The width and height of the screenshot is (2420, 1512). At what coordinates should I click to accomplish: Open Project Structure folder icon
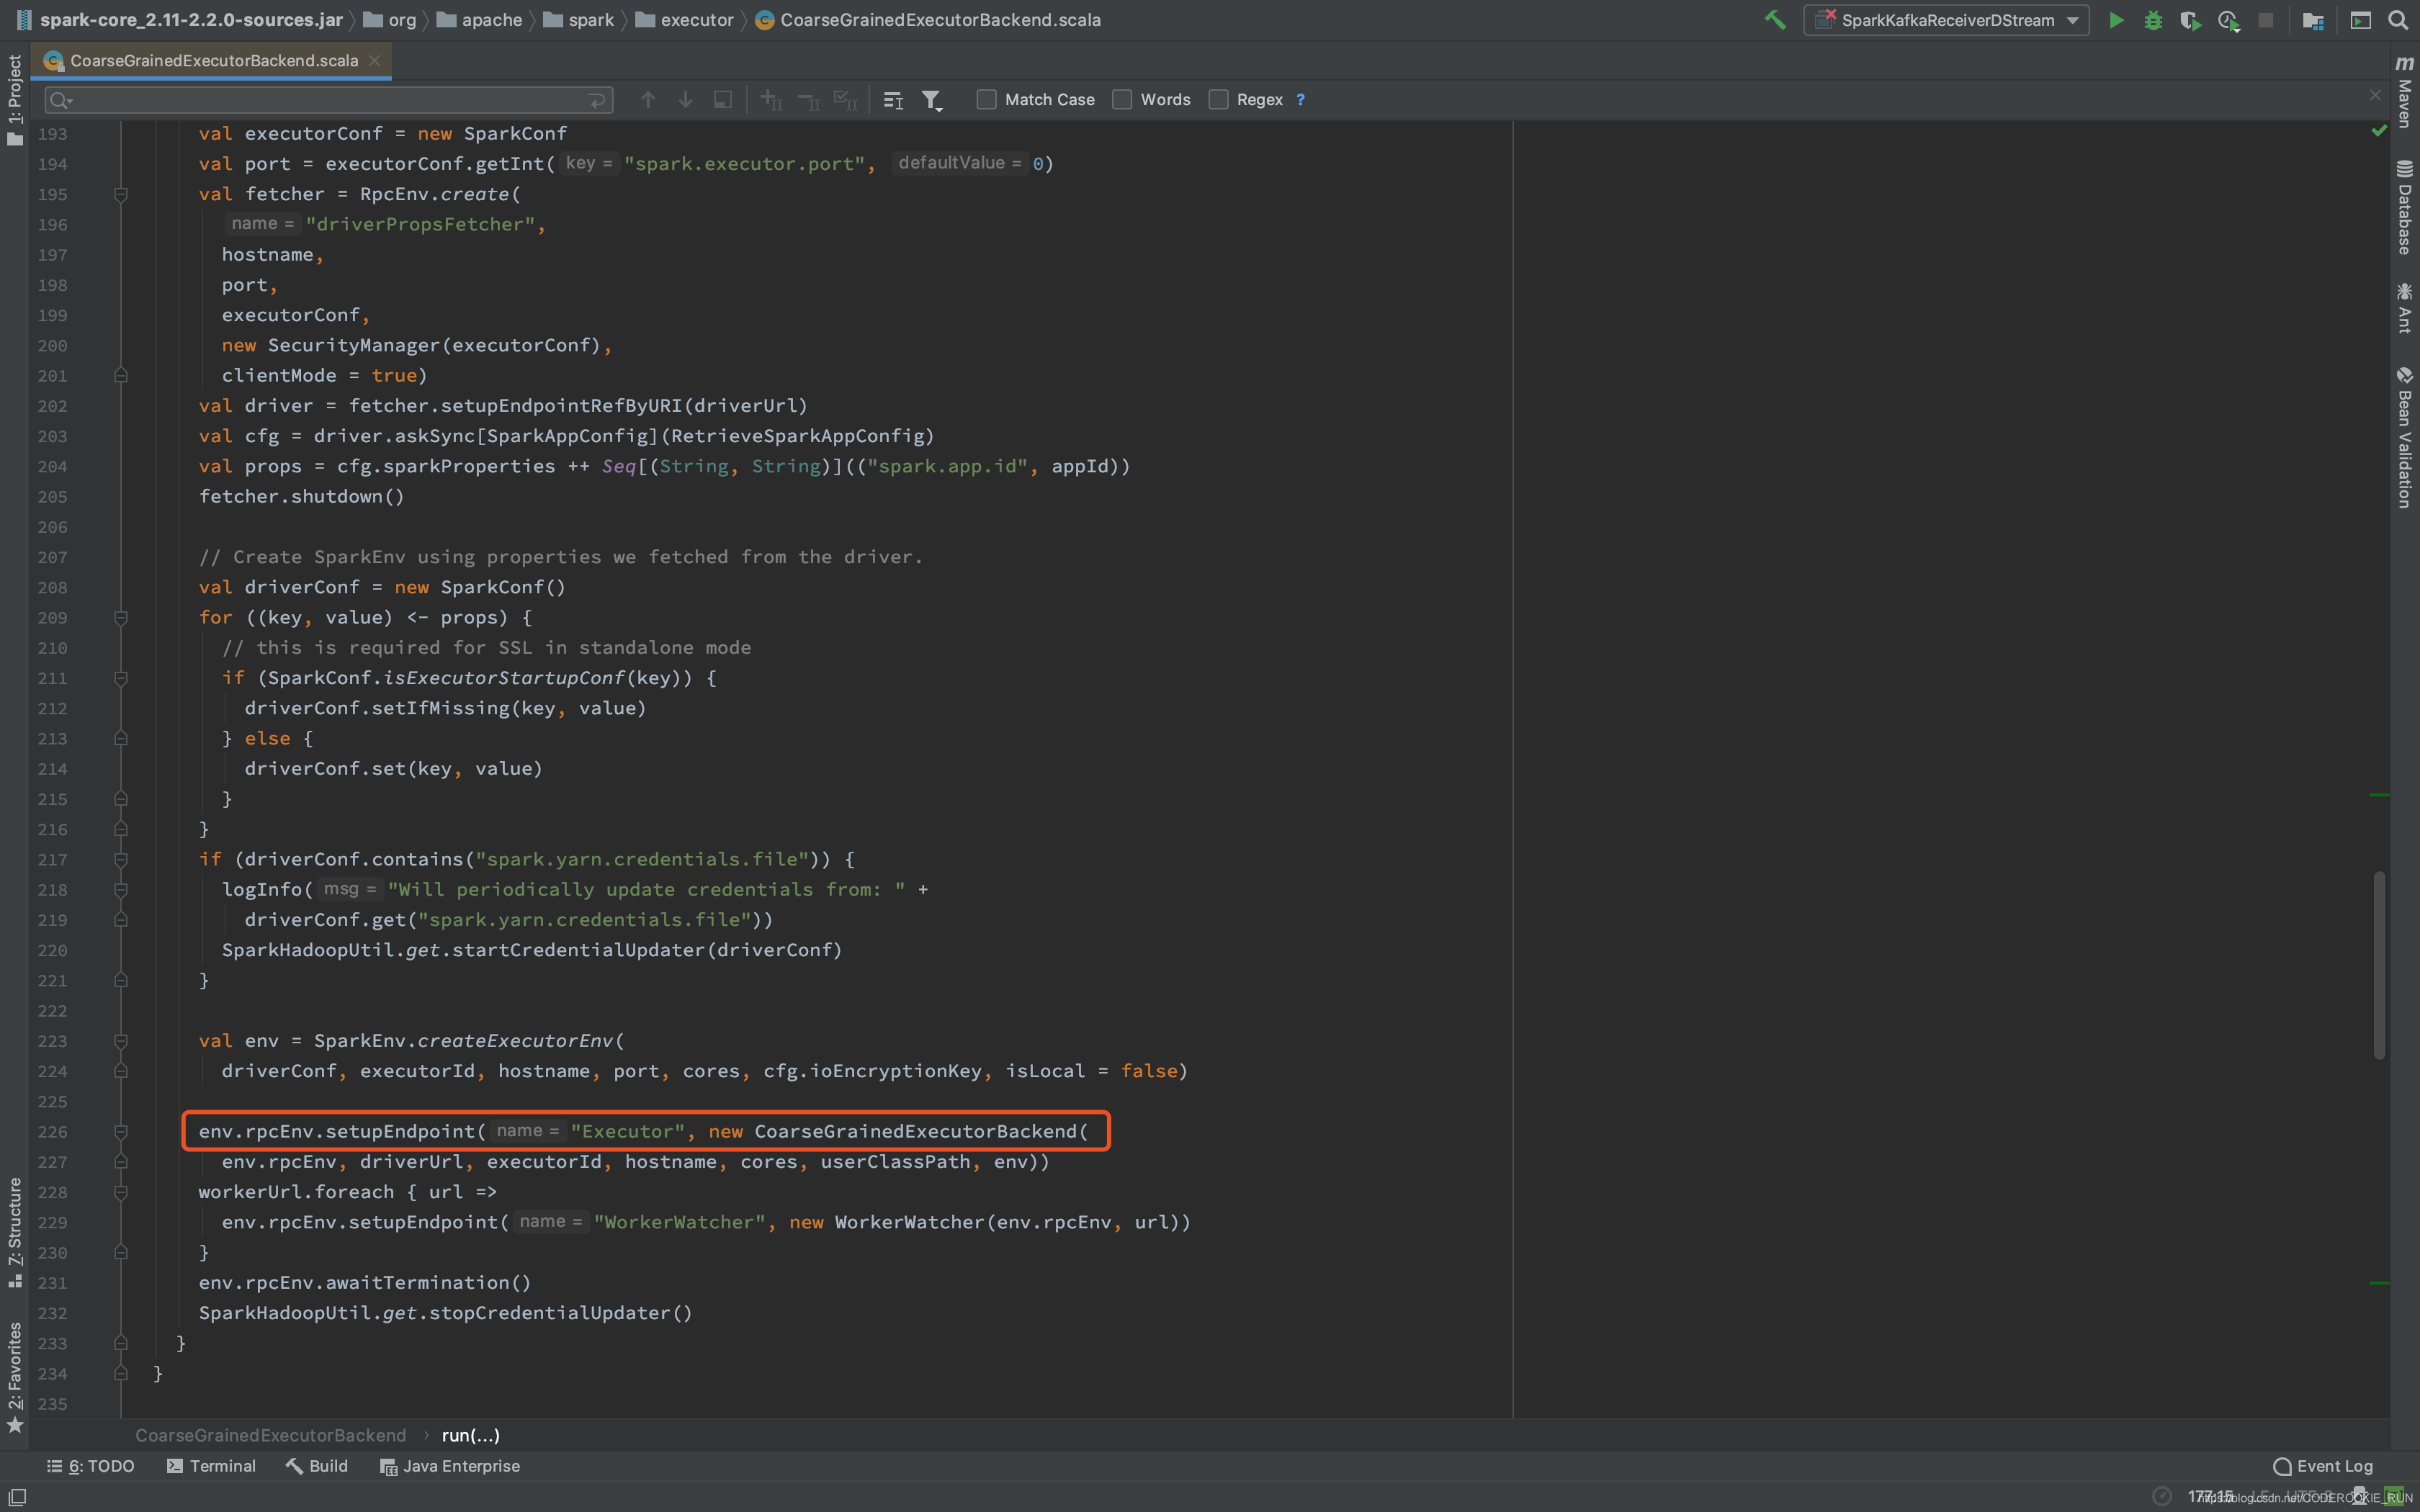2313,20
